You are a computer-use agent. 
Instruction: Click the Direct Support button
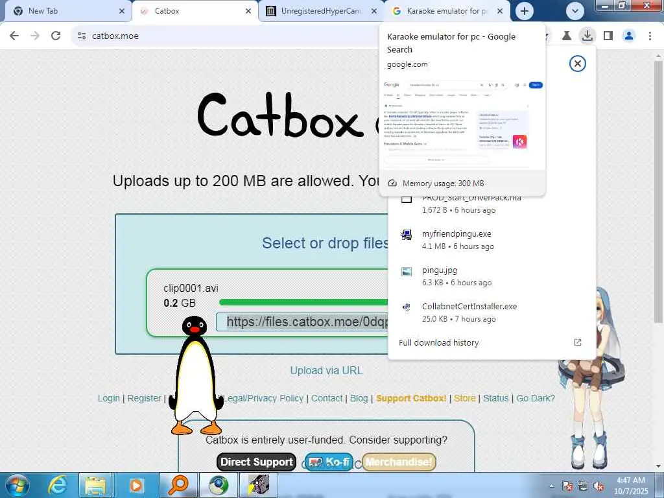click(x=257, y=462)
